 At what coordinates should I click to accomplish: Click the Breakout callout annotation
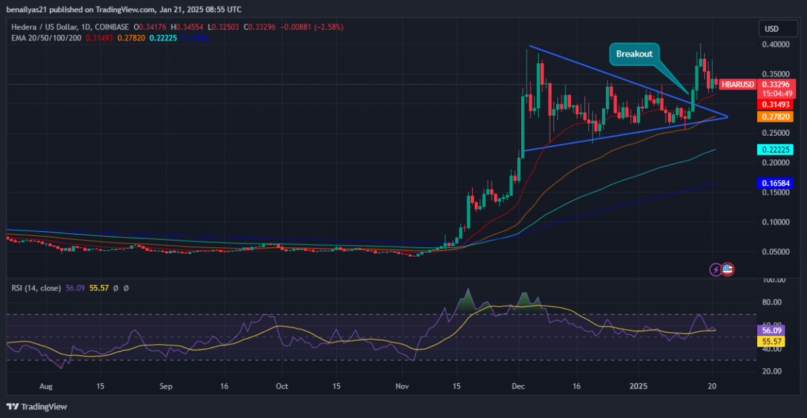(634, 54)
